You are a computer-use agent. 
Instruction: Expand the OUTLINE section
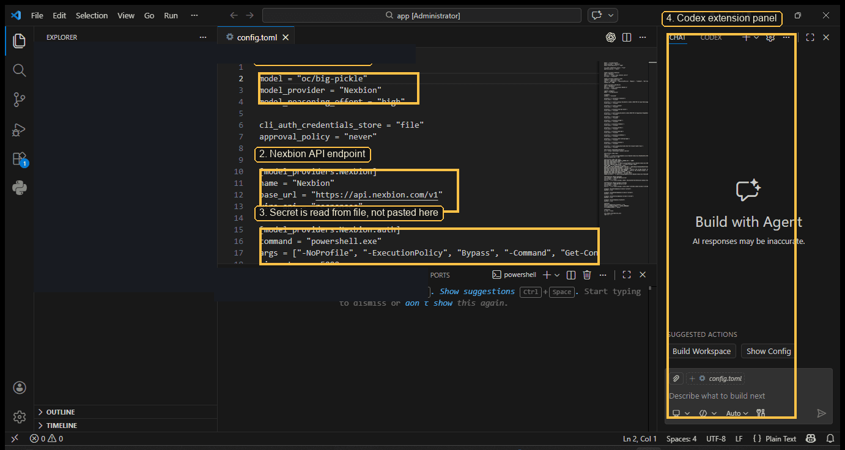(126, 412)
